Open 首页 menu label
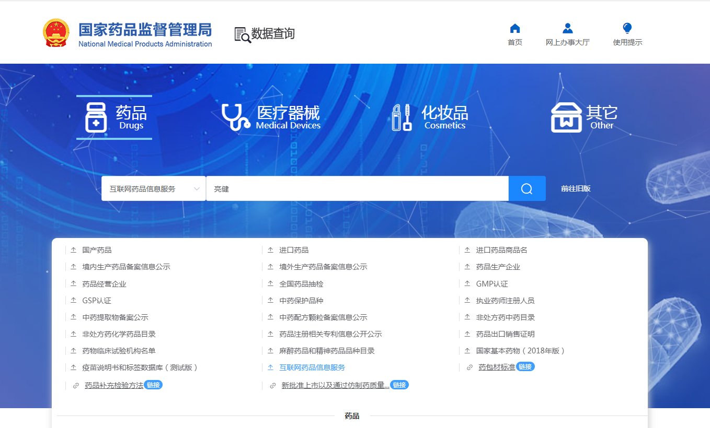The height and width of the screenshot is (428, 710). (515, 42)
